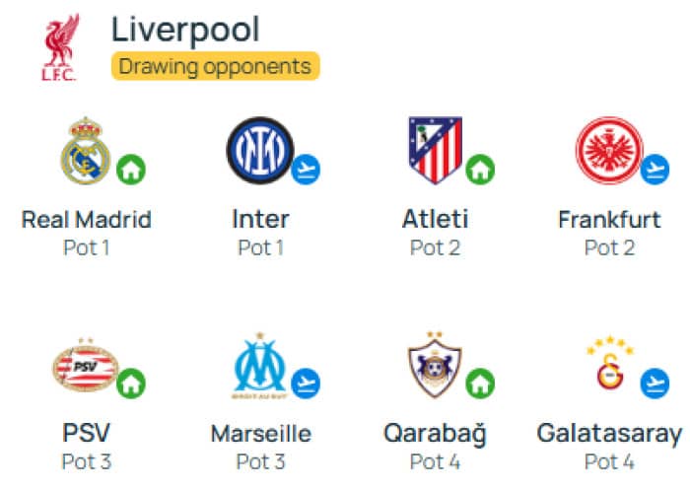Select the Frankfurt eagle logo
Viewport: 690px width, 488px height.
tap(609, 151)
